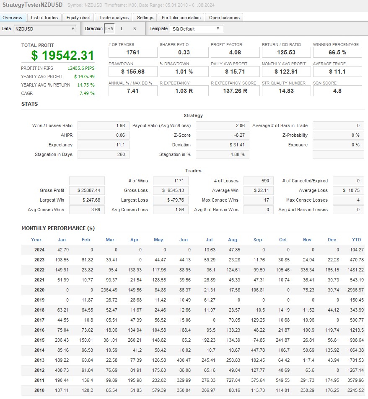Click the 2022 November value 335.34
Image resolution: width=368 pixels, height=399 pixels.
click(307, 270)
